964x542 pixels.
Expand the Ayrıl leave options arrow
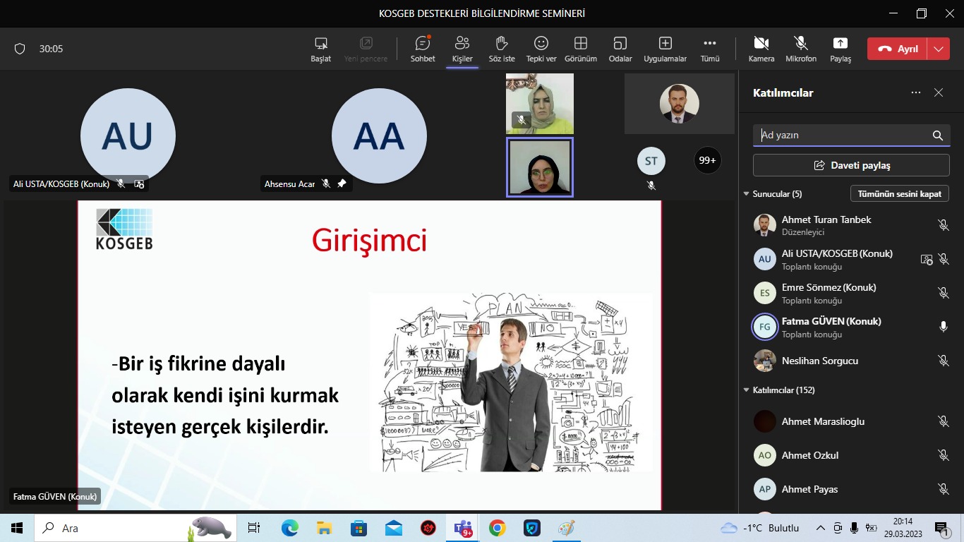pos(938,49)
